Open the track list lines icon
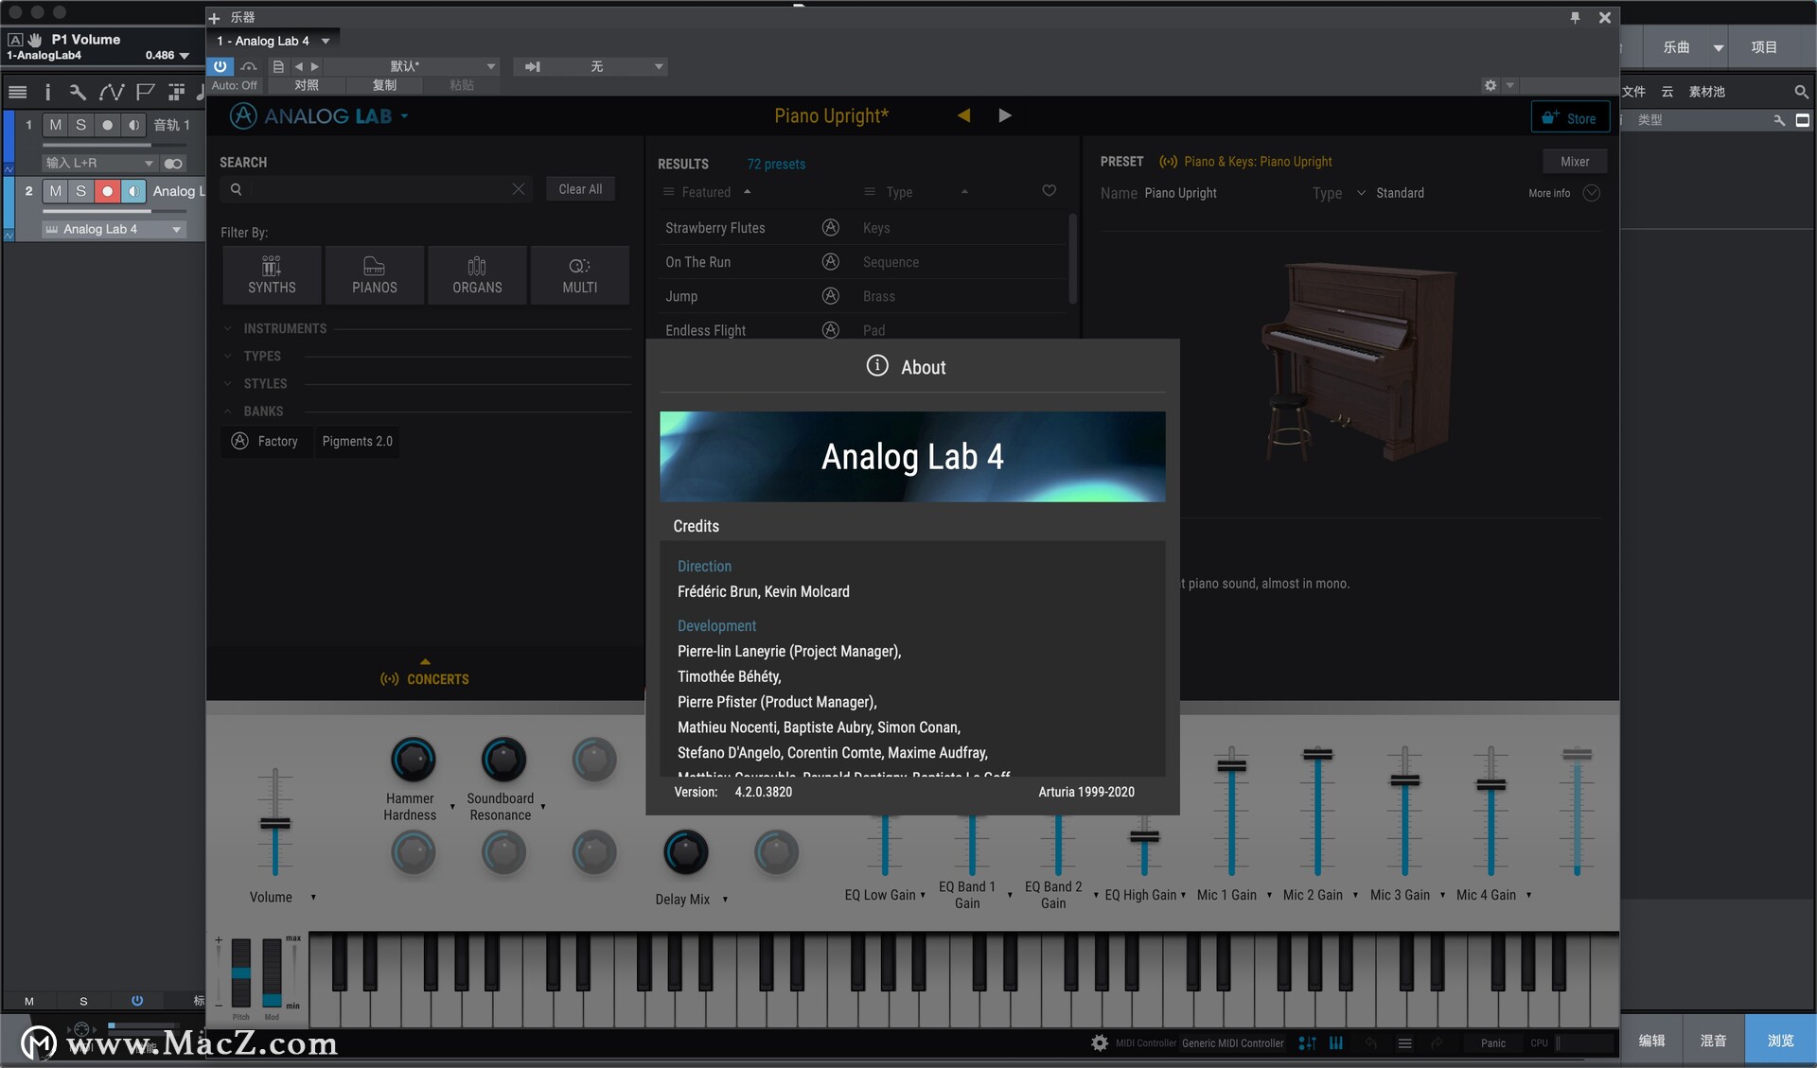1817x1068 pixels. click(x=17, y=92)
